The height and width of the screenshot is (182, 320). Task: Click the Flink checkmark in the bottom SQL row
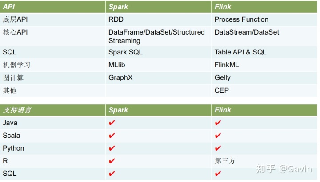click(x=218, y=174)
